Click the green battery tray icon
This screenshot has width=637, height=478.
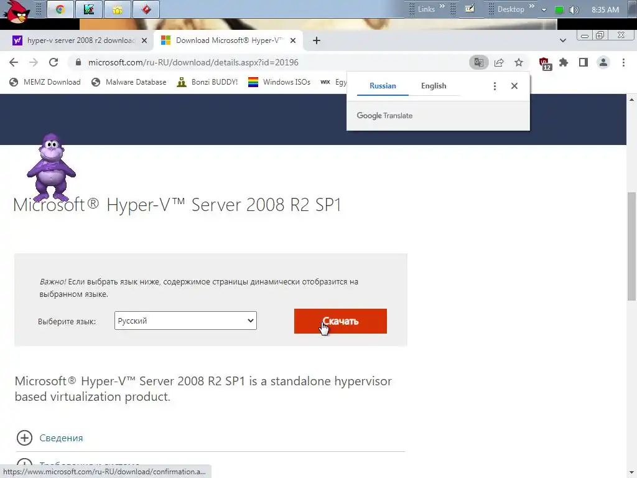point(559,10)
